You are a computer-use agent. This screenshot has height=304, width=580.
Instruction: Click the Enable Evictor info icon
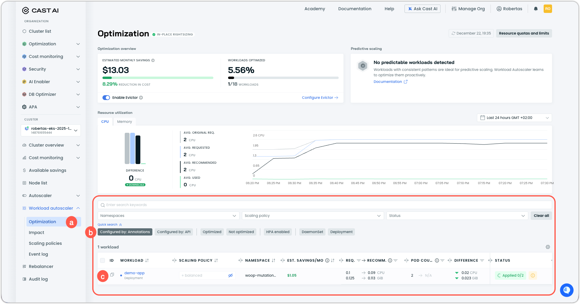coord(141,98)
